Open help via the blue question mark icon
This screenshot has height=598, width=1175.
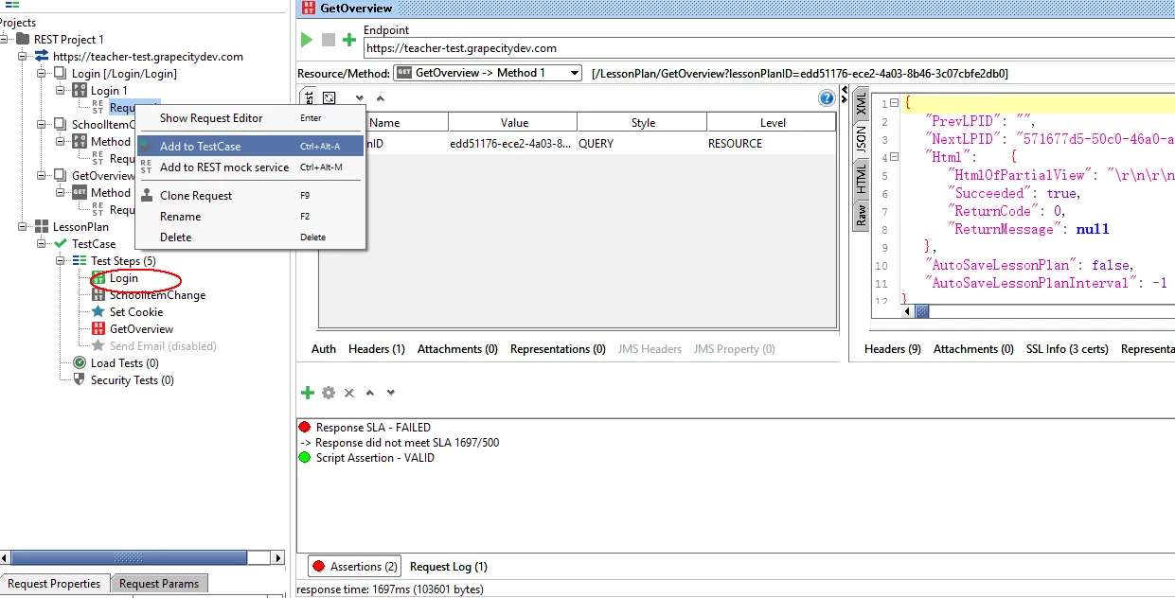point(827,97)
